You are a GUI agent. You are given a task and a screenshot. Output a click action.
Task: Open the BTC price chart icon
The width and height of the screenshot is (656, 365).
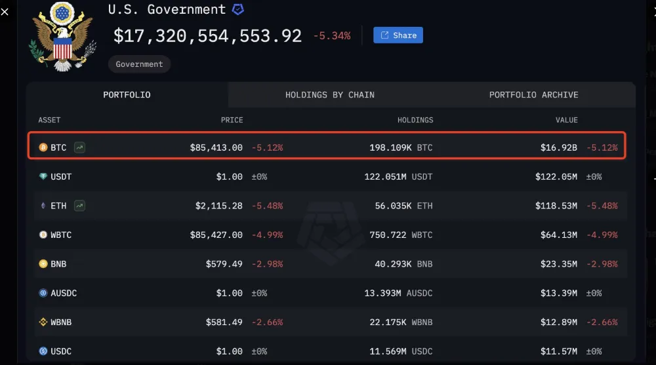click(x=79, y=148)
